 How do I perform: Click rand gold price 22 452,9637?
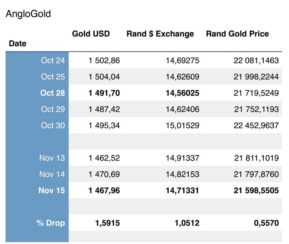pos(256,126)
